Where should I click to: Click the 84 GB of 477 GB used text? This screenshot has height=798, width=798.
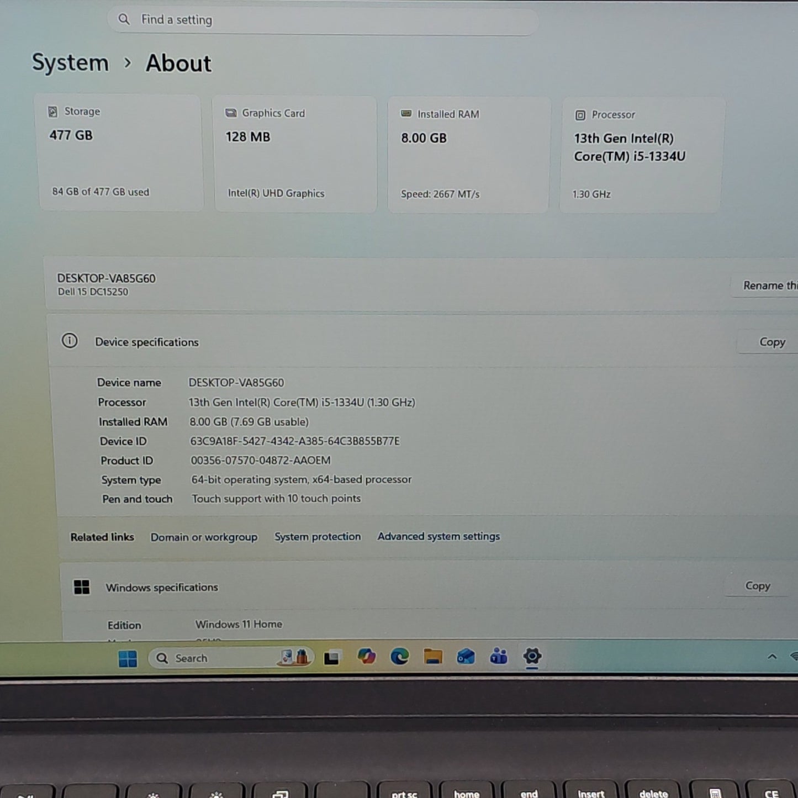101,192
